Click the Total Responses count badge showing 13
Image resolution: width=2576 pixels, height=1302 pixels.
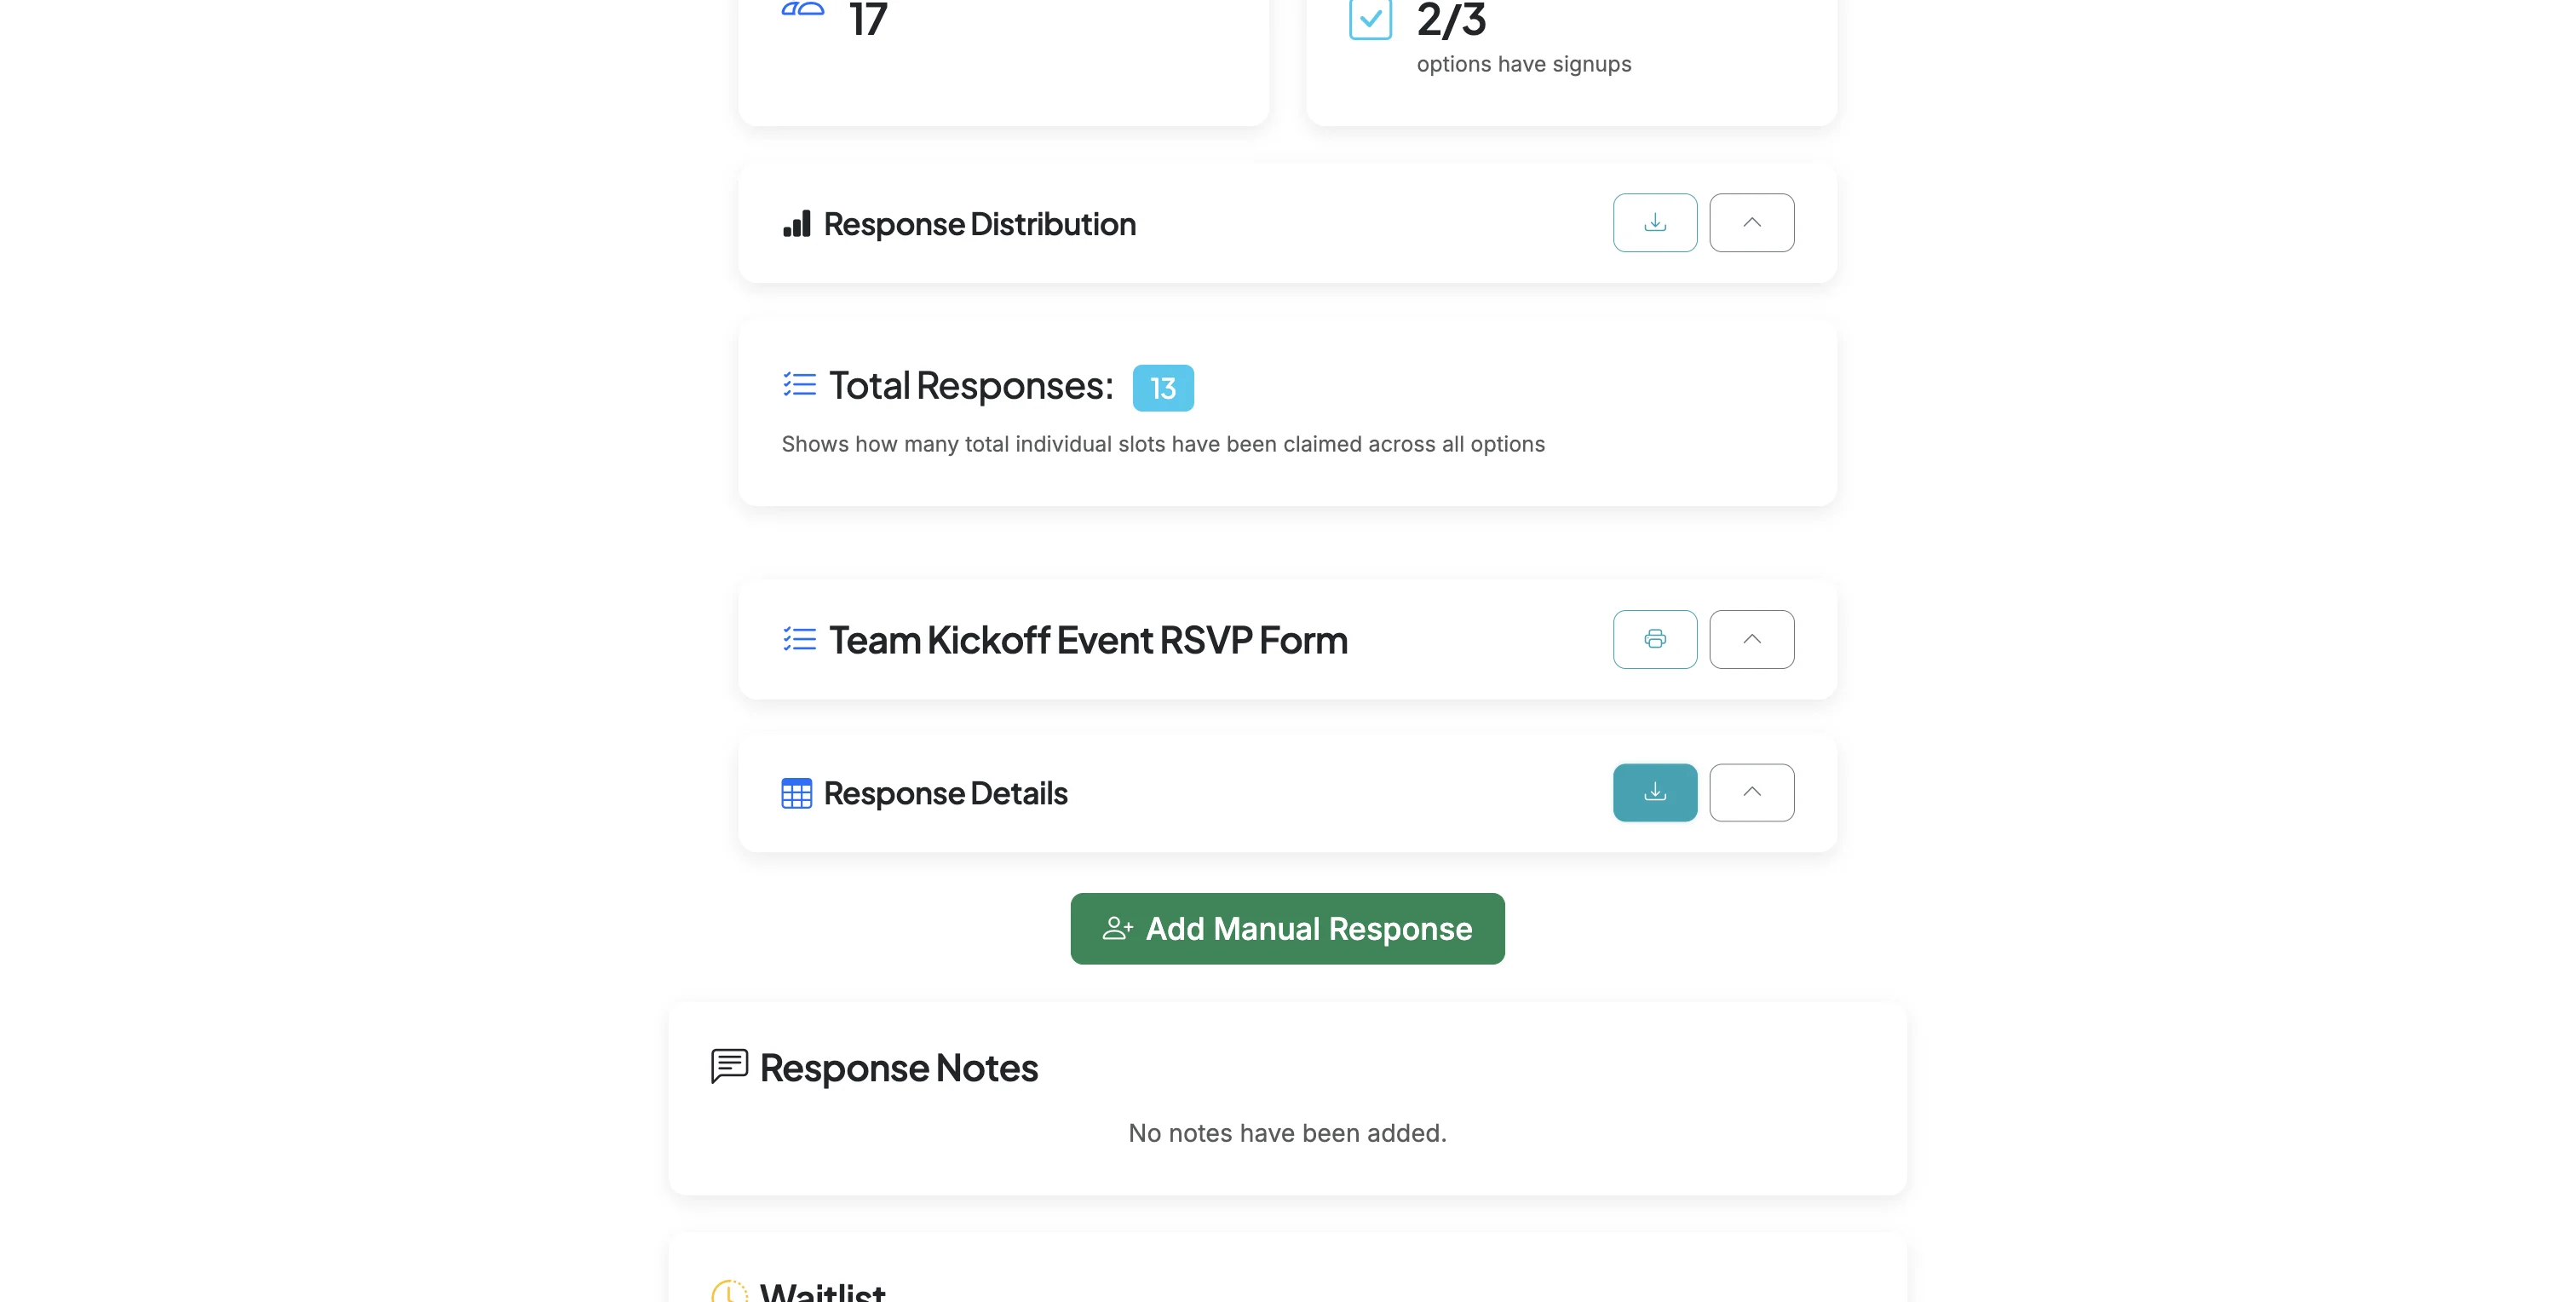tap(1163, 387)
